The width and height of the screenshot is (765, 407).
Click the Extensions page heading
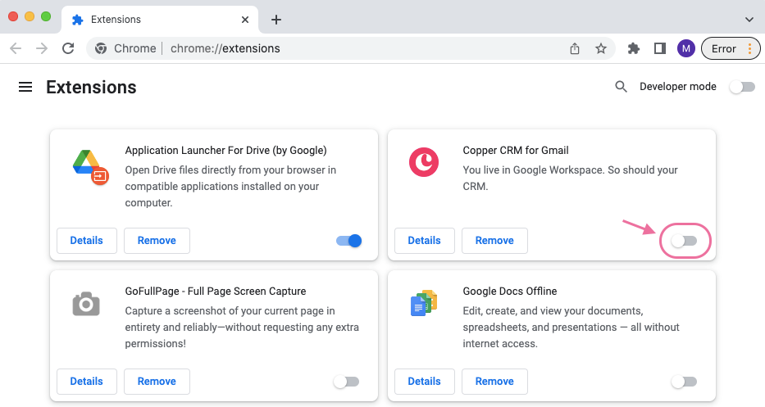pos(91,88)
